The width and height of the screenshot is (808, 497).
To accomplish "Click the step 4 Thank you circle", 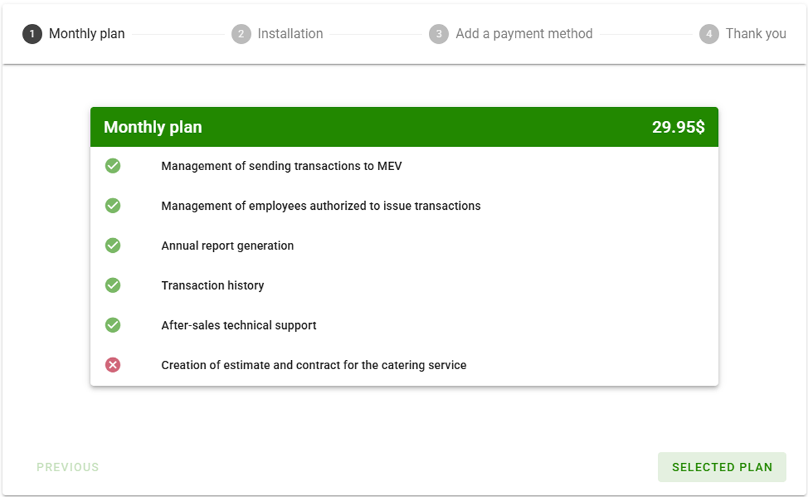I will (709, 34).
